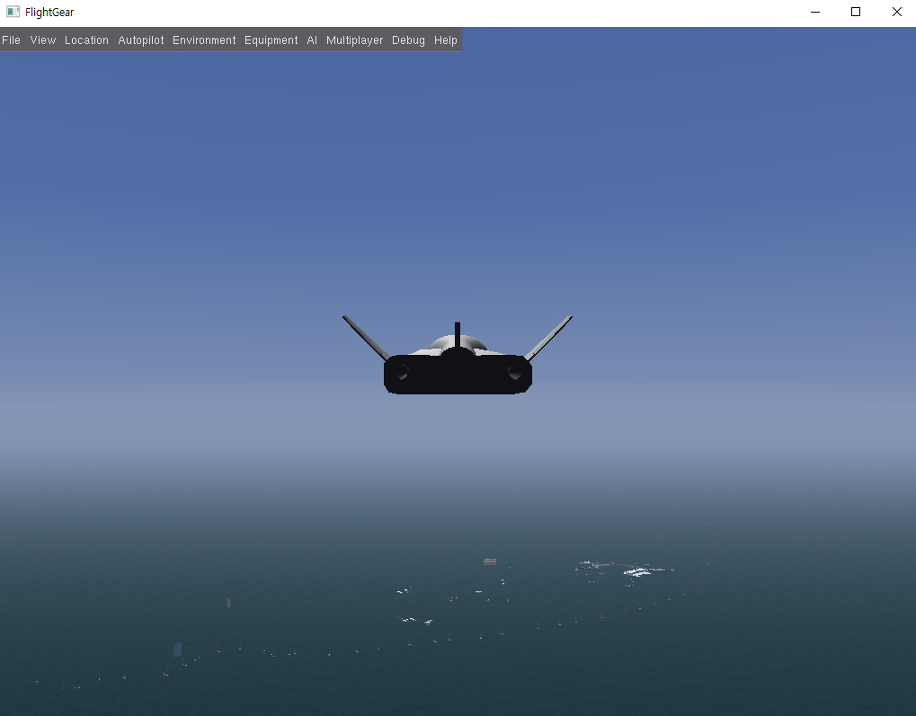Open the Equipment menu
Viewport: 916px width, 716px height.
(271, 40)
